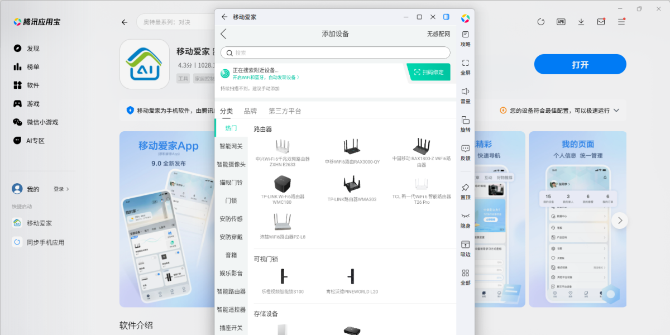Click the 旋转 rotate screen icon
Screen dimensions: 670x335
pos(465,120)
